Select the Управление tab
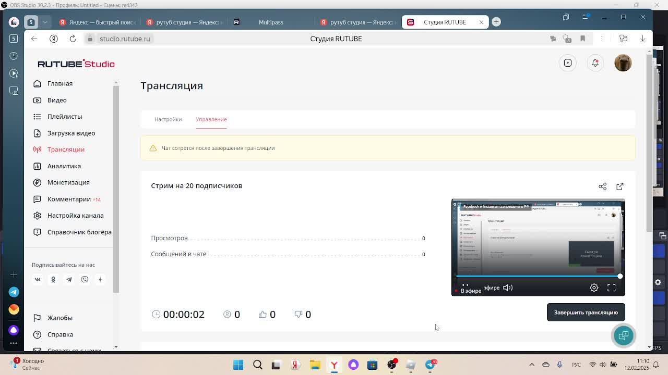The image size is (668, 375). pyautogui.click(x=211, y=119)
